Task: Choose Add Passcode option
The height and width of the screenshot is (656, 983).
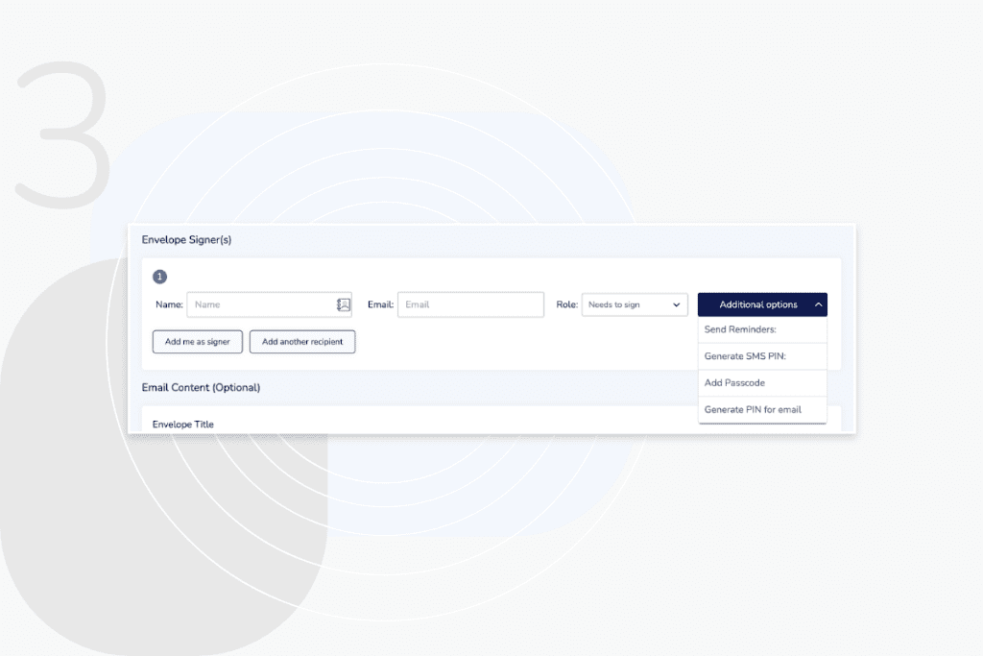Action: [x=762, y=383]
